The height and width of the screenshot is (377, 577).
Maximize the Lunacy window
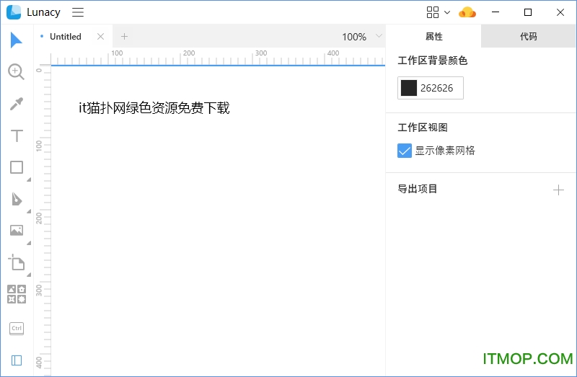(528, 12)
